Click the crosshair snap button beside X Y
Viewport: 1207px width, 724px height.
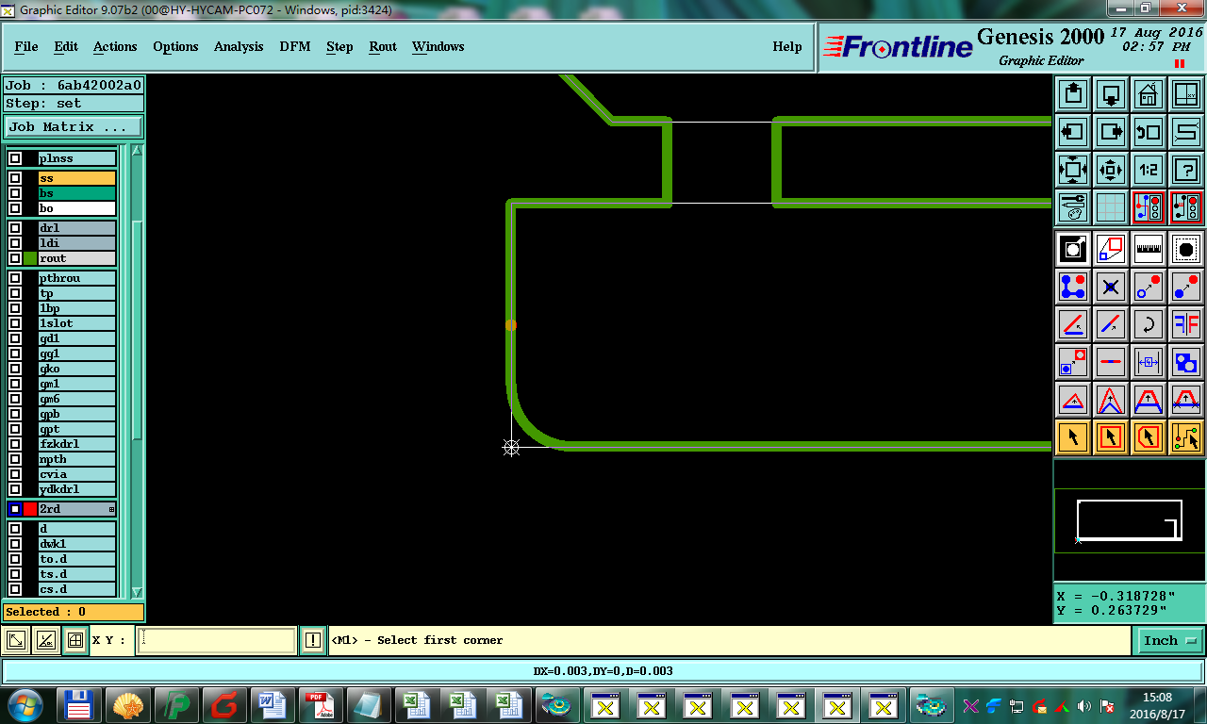[75, 640]
